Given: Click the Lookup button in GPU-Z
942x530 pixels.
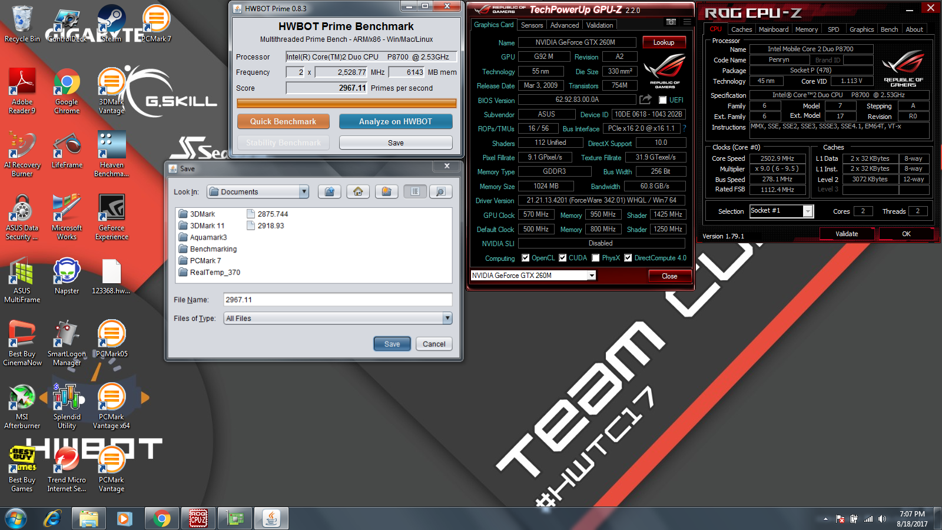Looking at the screenshot, I should click(664, 42).
